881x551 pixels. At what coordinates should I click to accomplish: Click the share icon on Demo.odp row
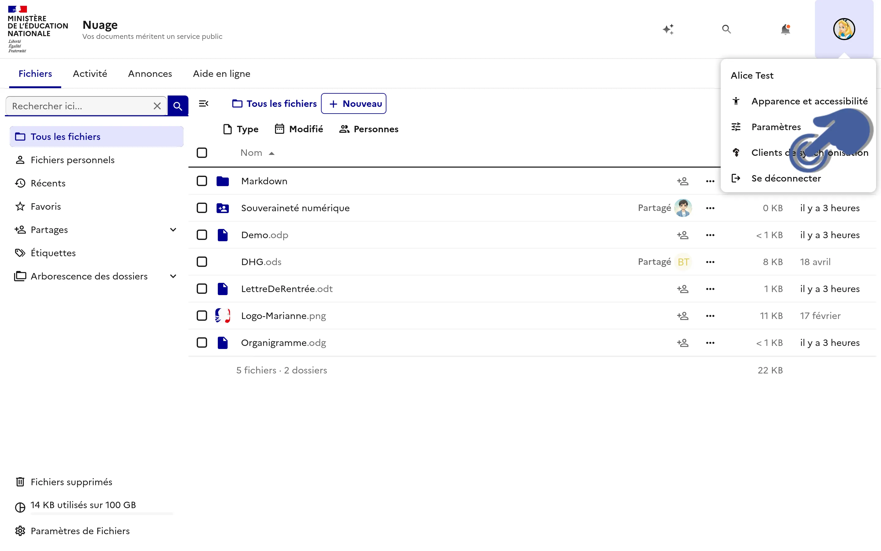(682, 235)
